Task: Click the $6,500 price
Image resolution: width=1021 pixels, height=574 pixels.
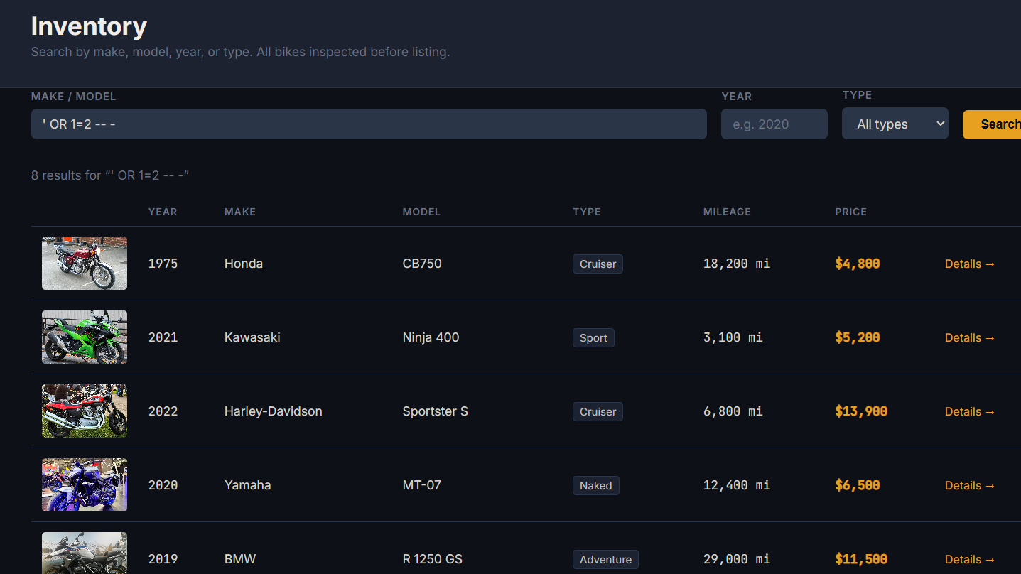Action: pos(858,485)
